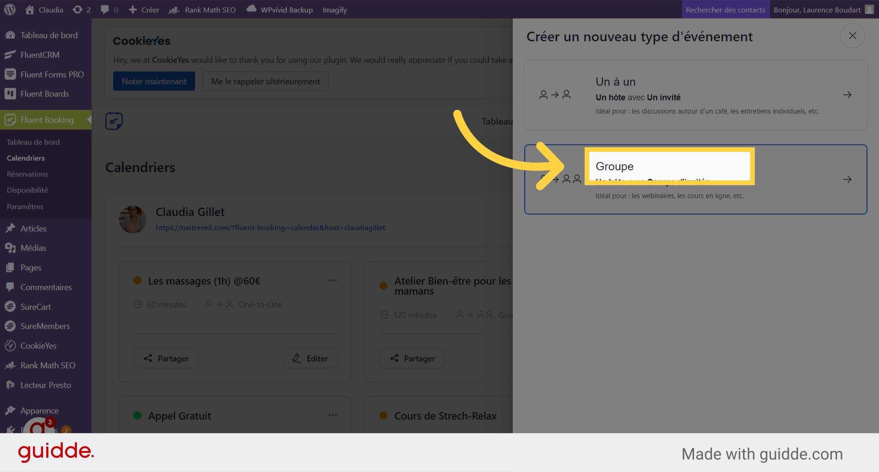The height and width of the screenshot is (472, 879).
Task: Open Fluent Booking sidebar menu
Action: tap(46, 120)
